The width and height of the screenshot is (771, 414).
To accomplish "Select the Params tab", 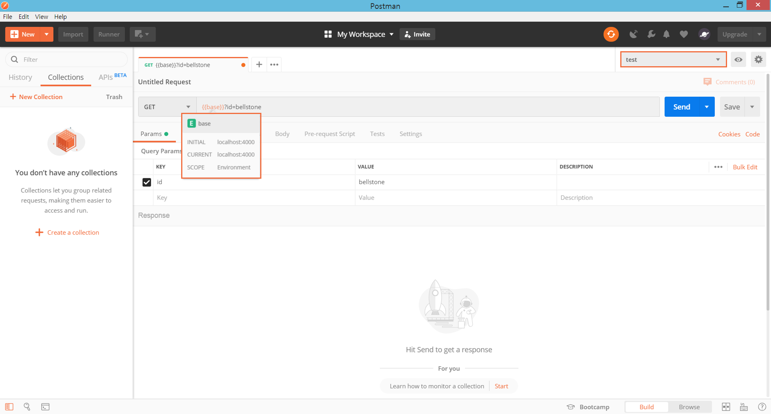I will [154, 134].
